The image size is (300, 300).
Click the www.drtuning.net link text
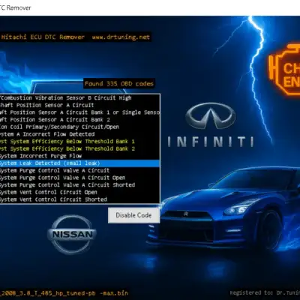coord(121,37)
